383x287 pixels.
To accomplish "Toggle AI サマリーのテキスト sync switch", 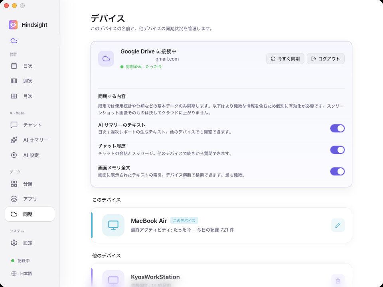I will coord(338,128).
